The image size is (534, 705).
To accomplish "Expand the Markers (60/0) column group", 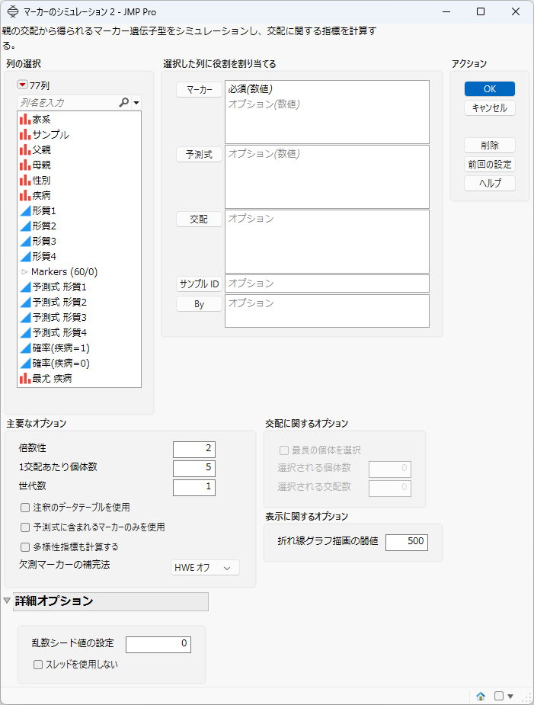I will coord(24,271).
